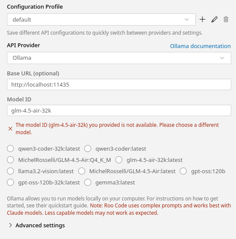Open the API Provider Ollama dropdown

pos(119,58)
